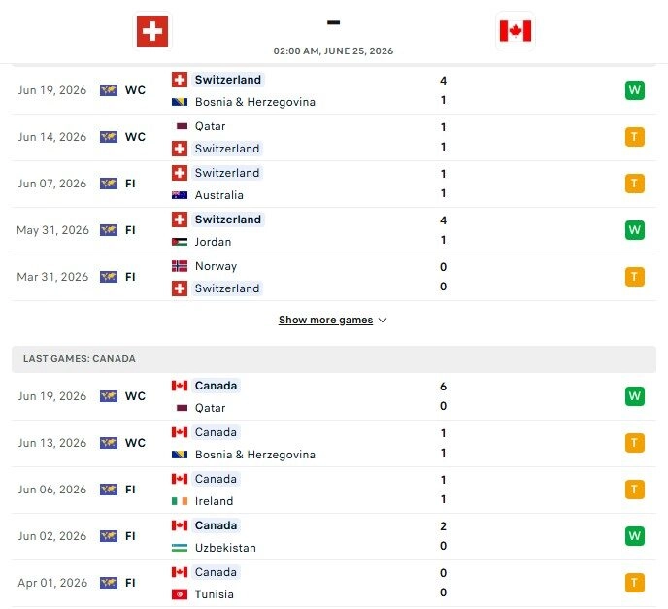The height and width of the screenshot is (609, 668).
Task: Open the Show more games link
Action: pos(325,320)
